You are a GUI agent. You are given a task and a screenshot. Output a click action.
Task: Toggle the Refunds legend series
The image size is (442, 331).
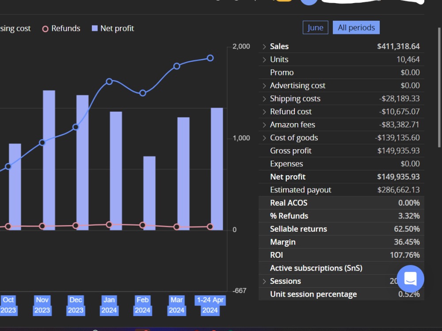click(x=61, y=28)
